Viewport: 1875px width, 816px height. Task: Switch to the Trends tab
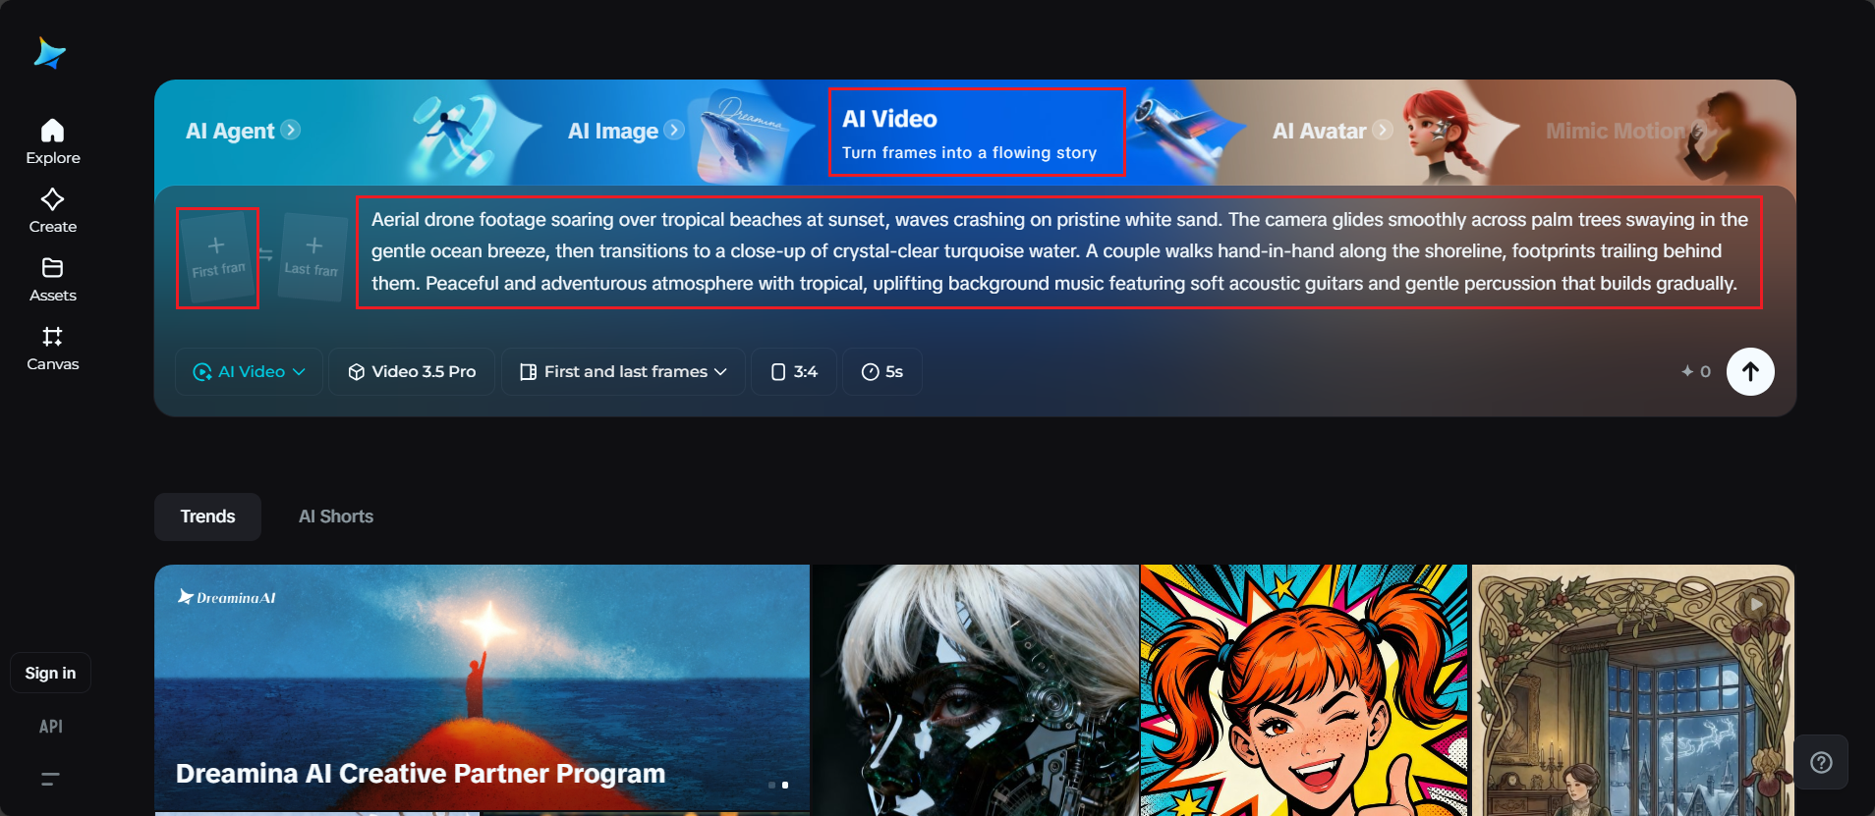(x=207, y=517)
